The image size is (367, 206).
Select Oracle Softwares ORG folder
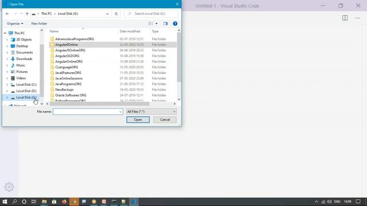[71, 96]
